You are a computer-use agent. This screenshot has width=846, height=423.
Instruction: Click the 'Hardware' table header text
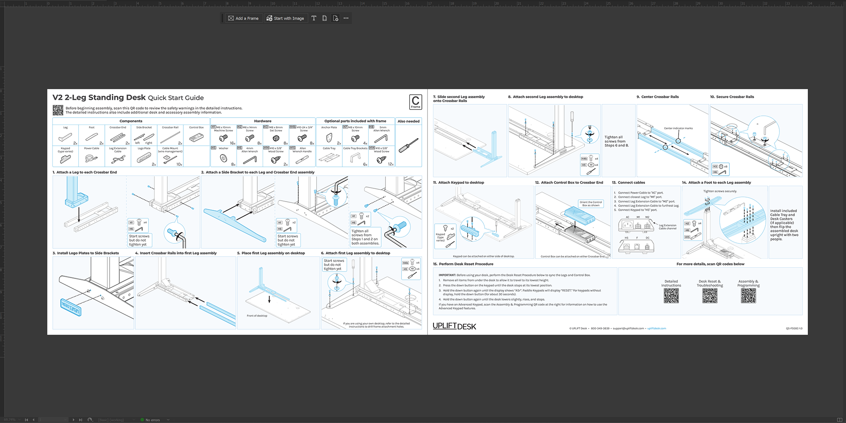(263, 121)
